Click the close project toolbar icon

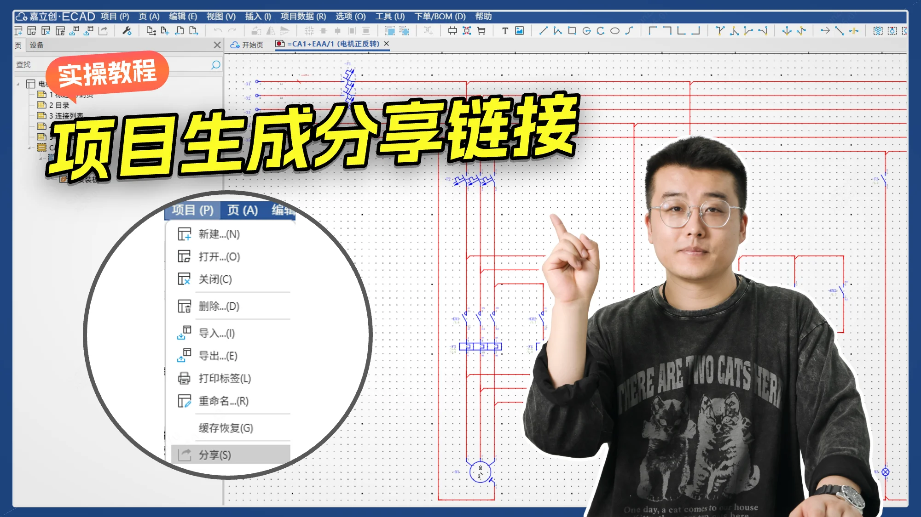click(x=46, y=31)
